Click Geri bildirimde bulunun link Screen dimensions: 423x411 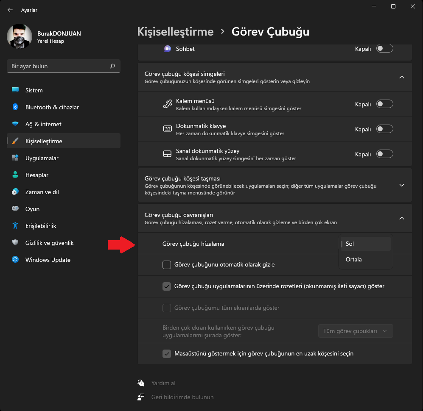182,397
